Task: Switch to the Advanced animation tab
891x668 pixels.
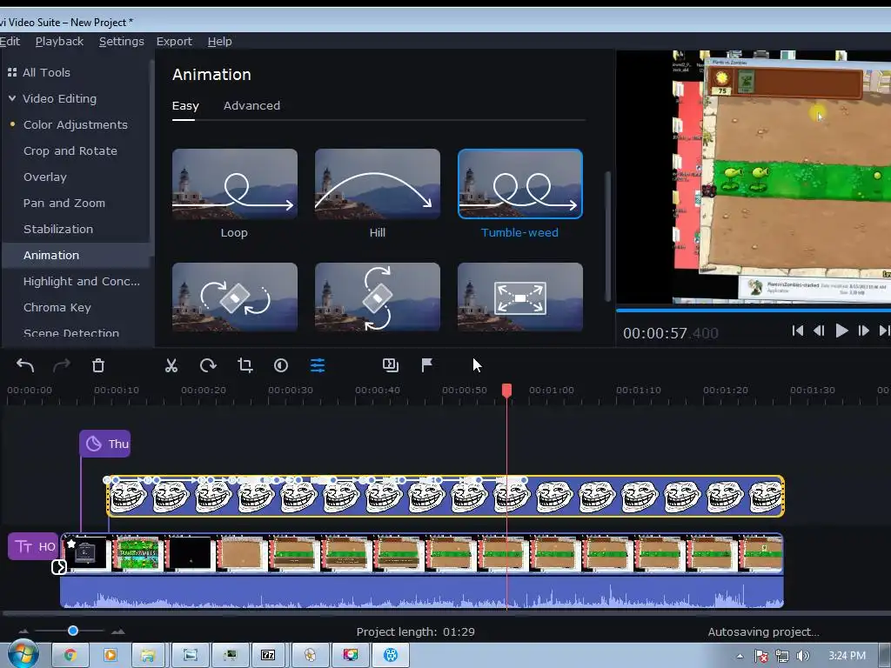Action: pyautogui.click(x=251, y=105)
